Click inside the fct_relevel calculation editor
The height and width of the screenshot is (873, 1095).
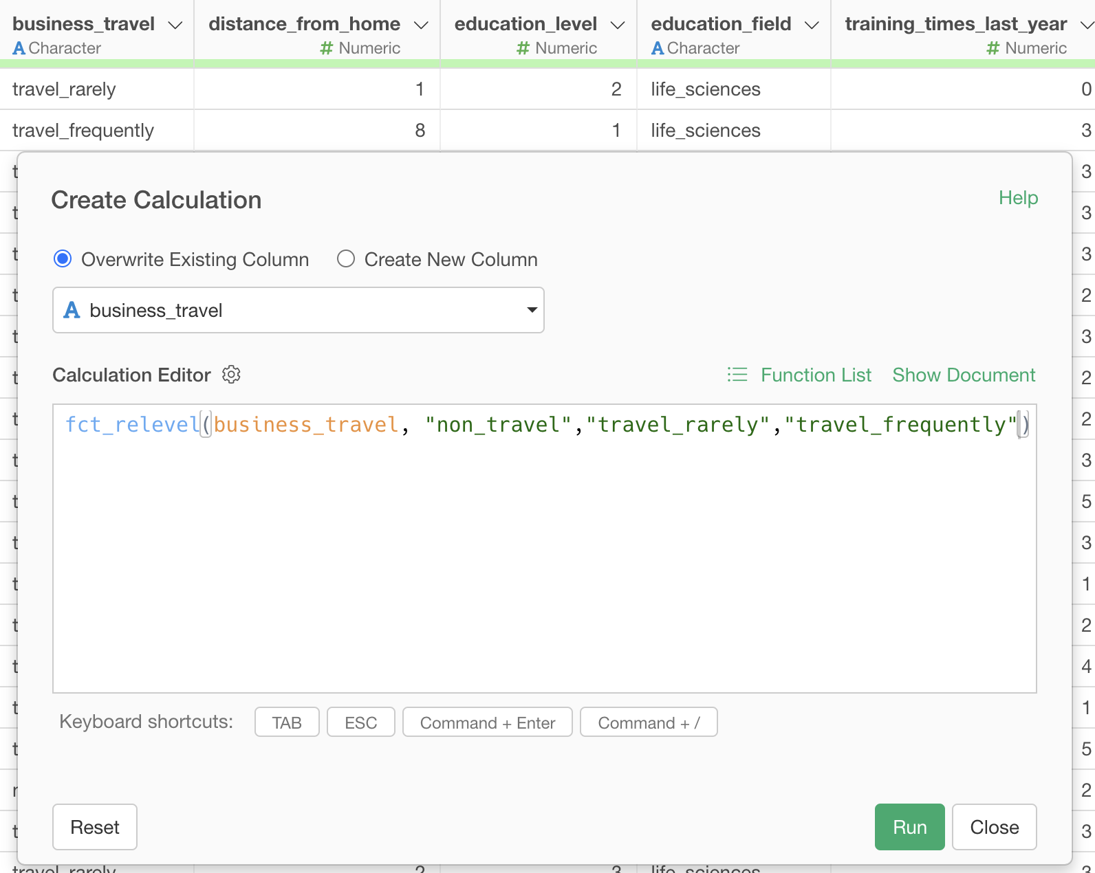pos(543,550)
